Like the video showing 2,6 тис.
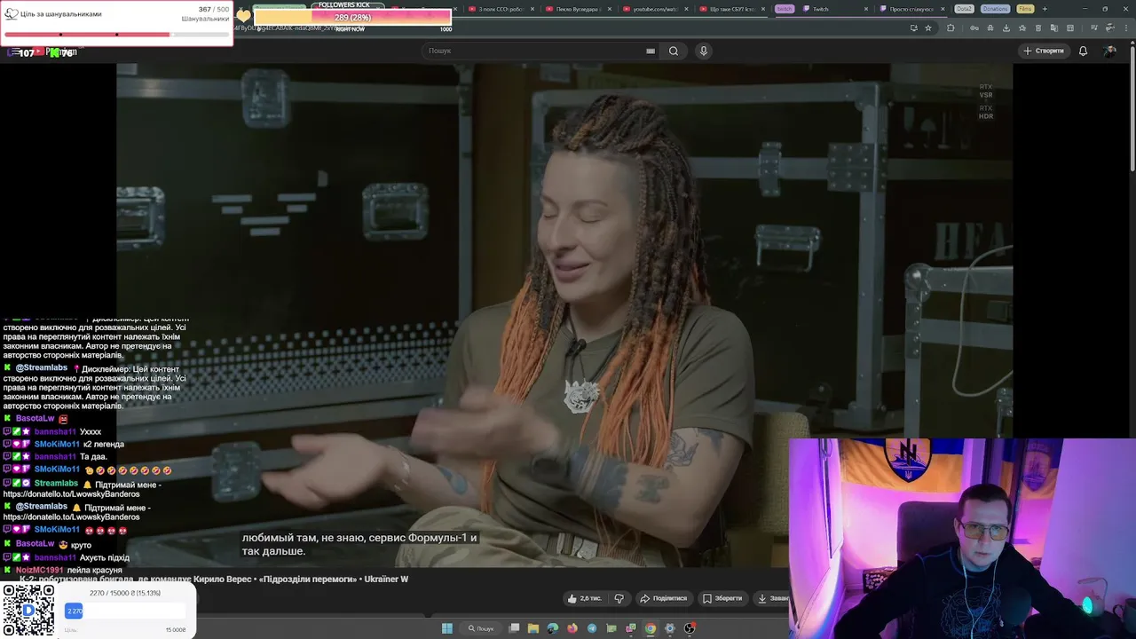Image resolution: width=1136 pixels, height=639 pixels. point(584,598)
